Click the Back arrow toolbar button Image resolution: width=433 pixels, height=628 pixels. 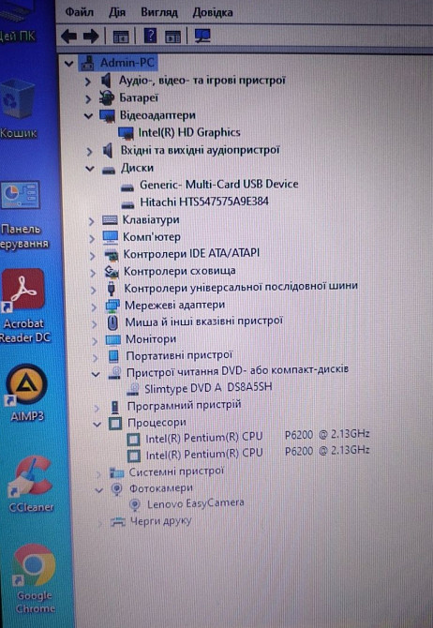coord(69,37)
